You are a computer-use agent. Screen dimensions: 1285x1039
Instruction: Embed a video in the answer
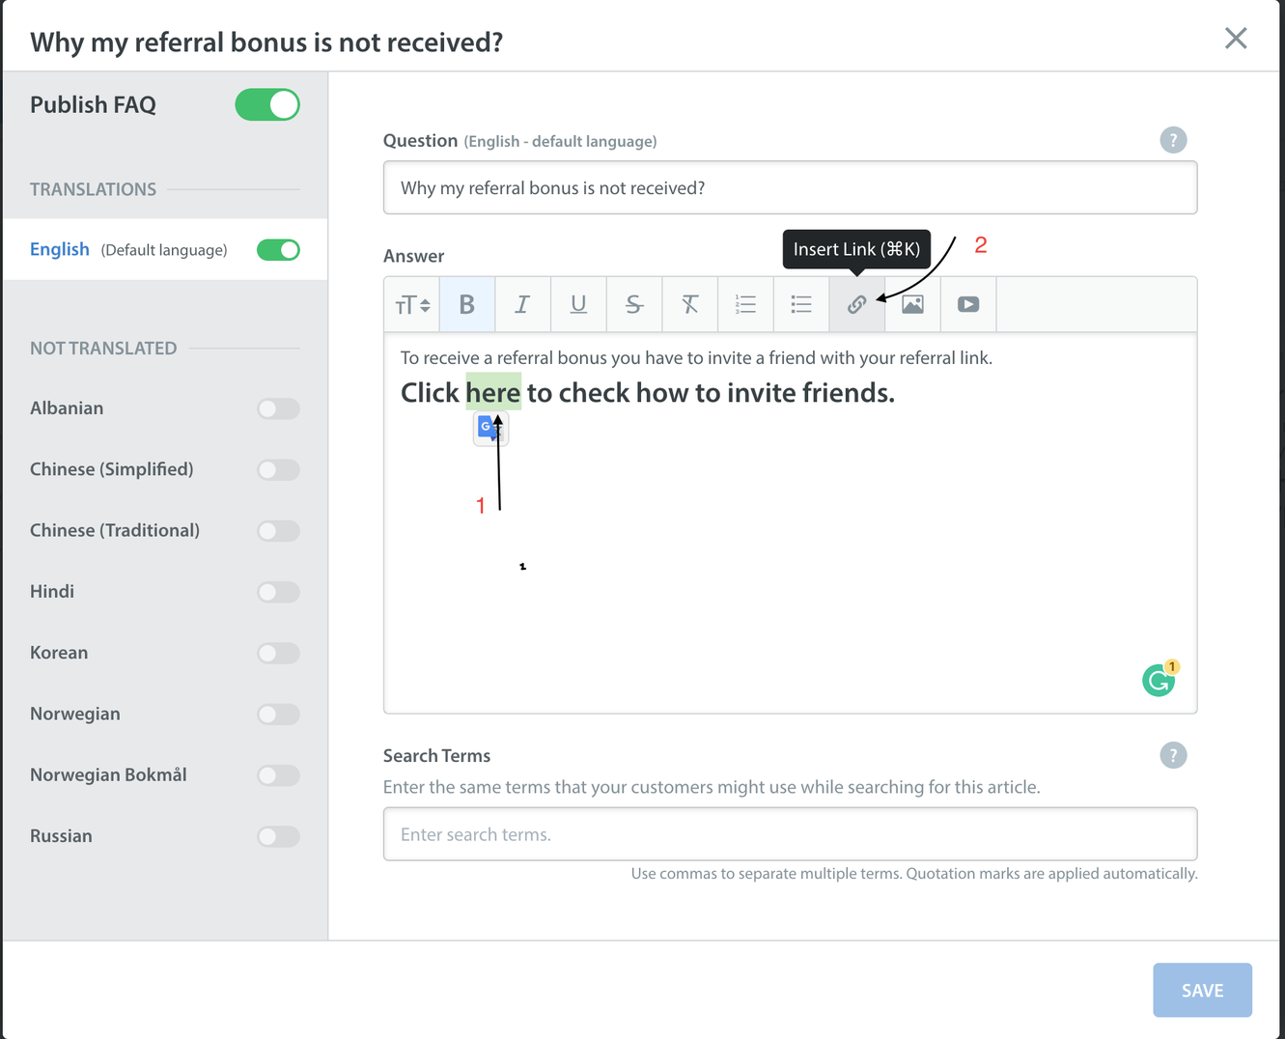[967, 304]
